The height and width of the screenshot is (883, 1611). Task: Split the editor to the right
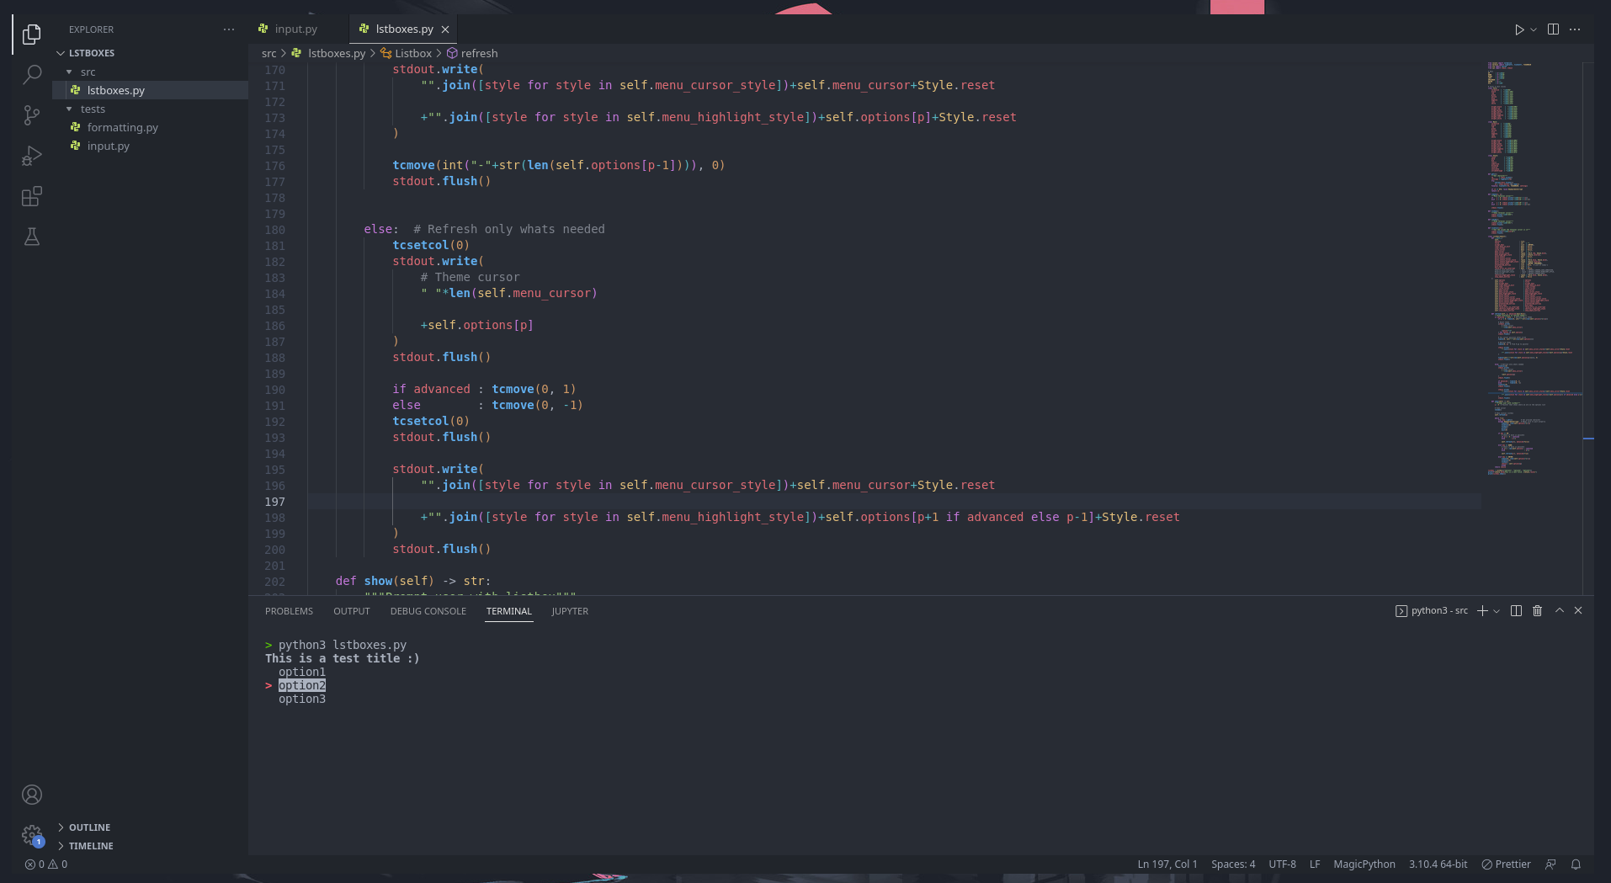point(1554,29)
